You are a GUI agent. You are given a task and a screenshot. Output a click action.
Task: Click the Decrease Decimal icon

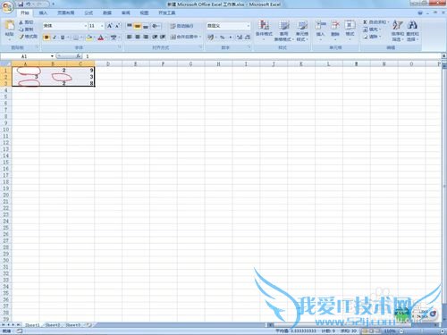click(x=248, y=37)
